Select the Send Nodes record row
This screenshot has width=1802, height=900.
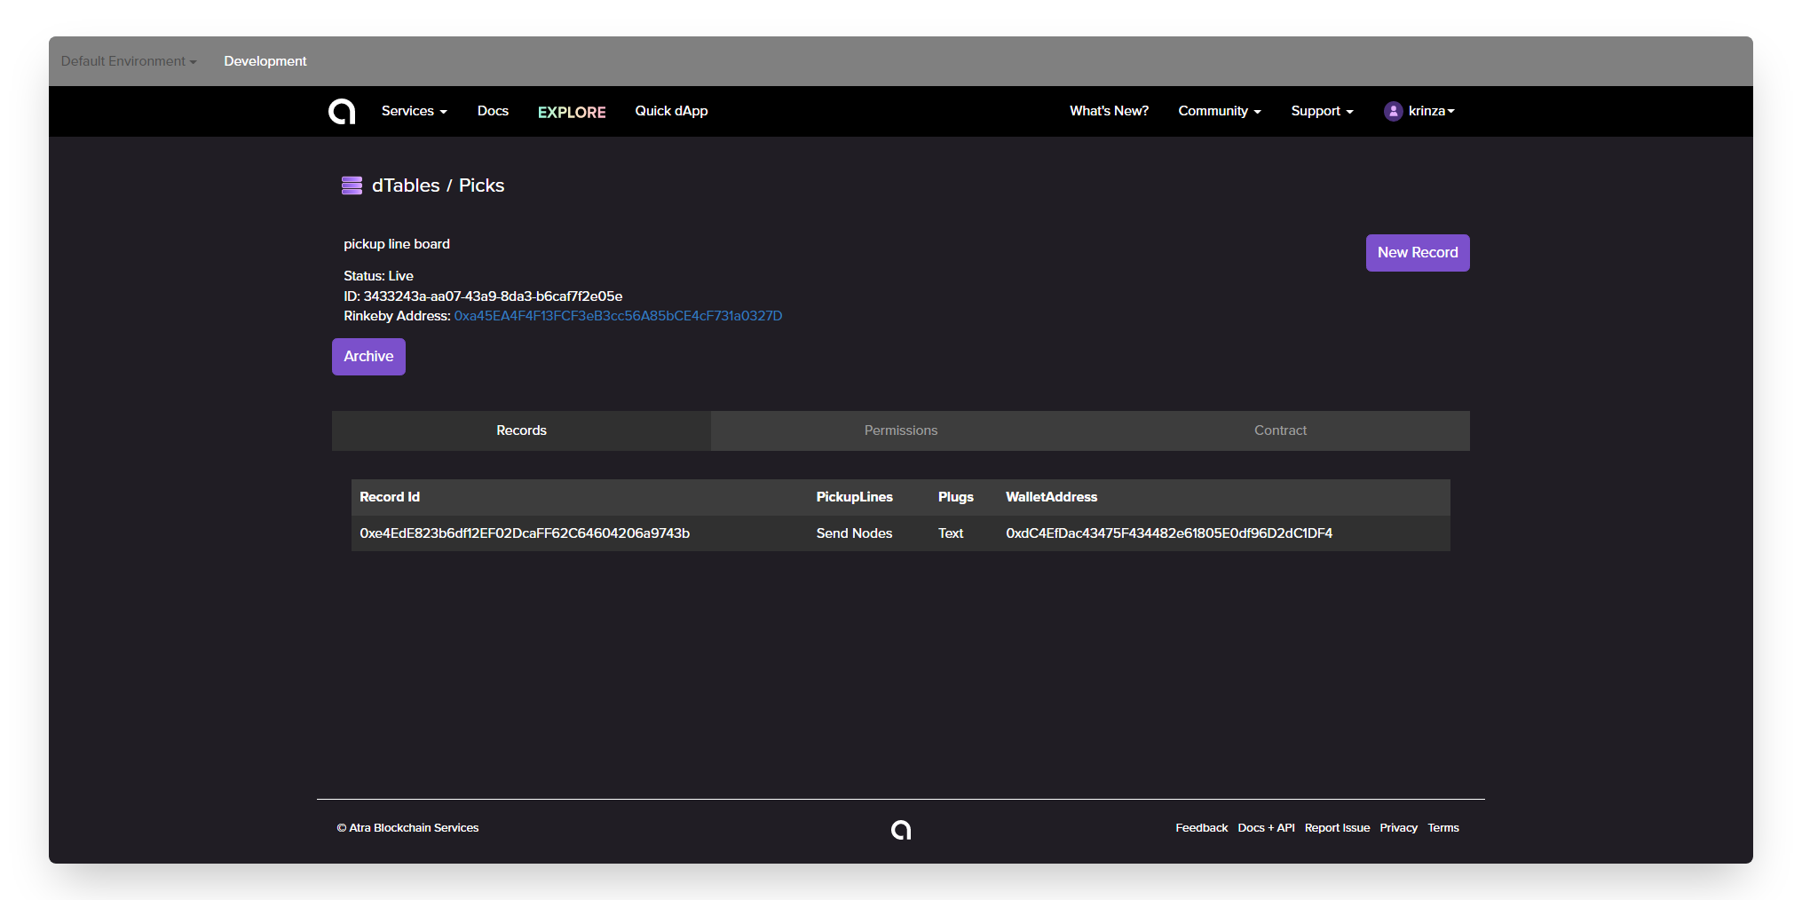[x=901, y=533]
